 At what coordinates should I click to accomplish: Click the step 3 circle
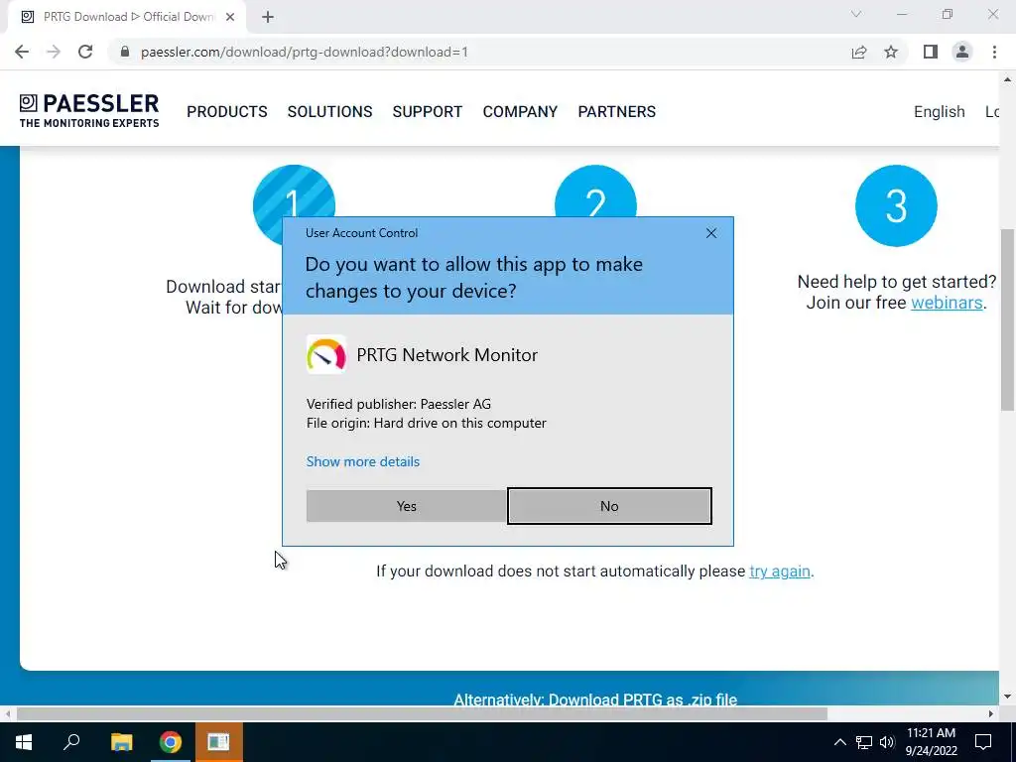(x=896, y=205)
